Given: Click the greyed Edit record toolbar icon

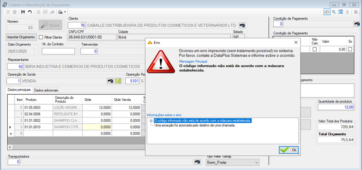Looking at the screenshot, I should pyautogui.click(x=9, y=12).
